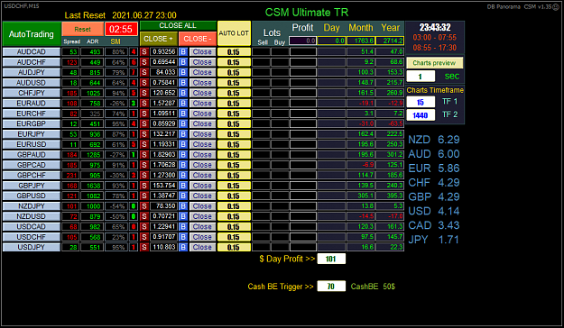Click the blue B buy button for NZDJPY

pos(183,206)
